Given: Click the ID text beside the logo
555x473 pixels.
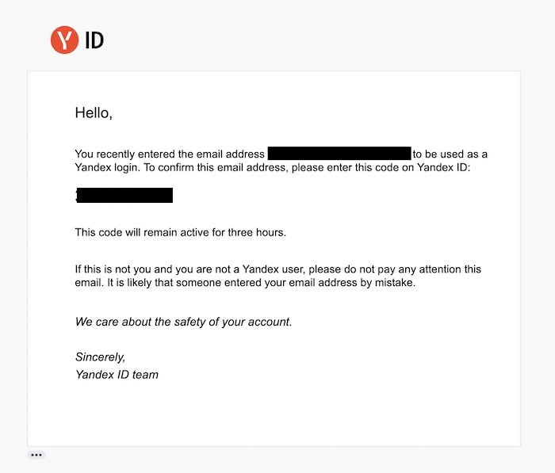Looking at the screenshot, I should tap(94, 40).
